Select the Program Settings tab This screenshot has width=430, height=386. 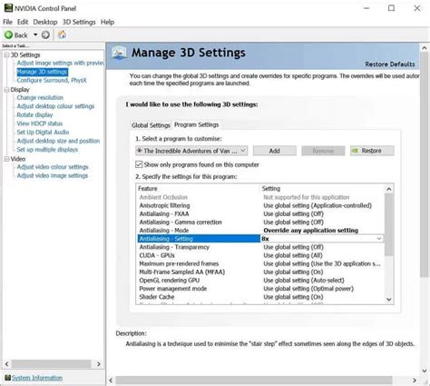pyautogui.click(x=196, y=124)
